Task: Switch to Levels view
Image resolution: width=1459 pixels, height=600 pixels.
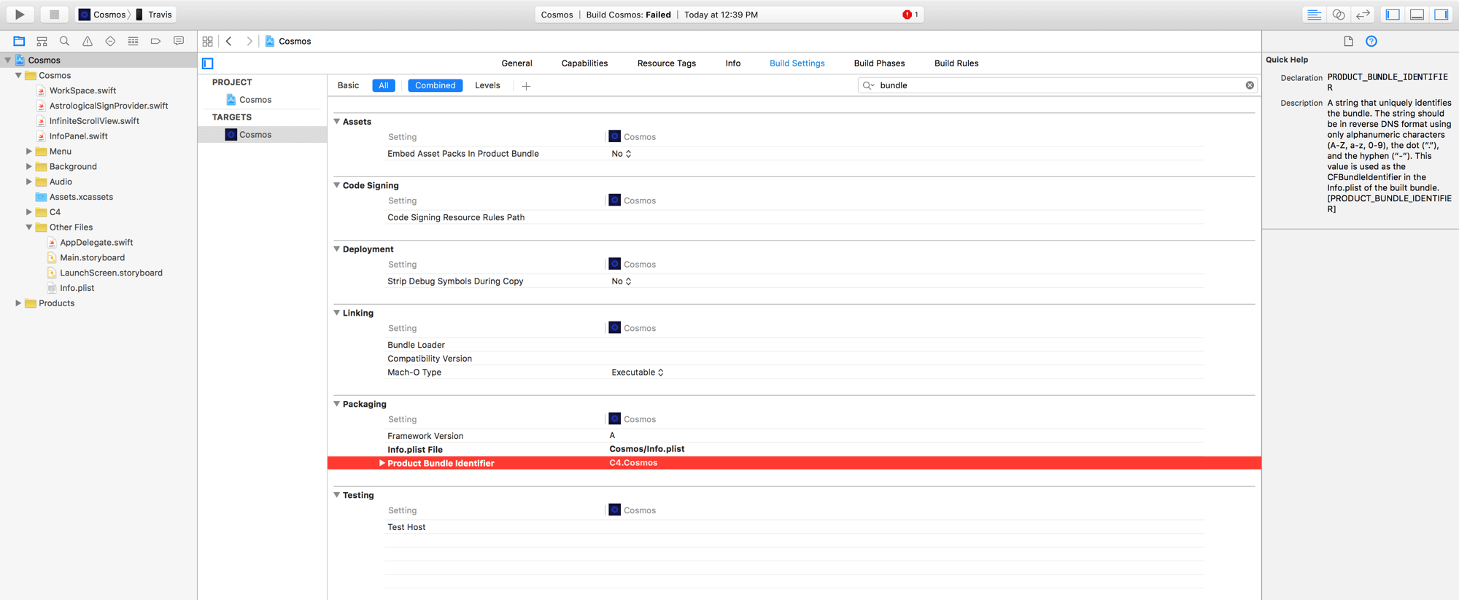Action: (487, 85)
